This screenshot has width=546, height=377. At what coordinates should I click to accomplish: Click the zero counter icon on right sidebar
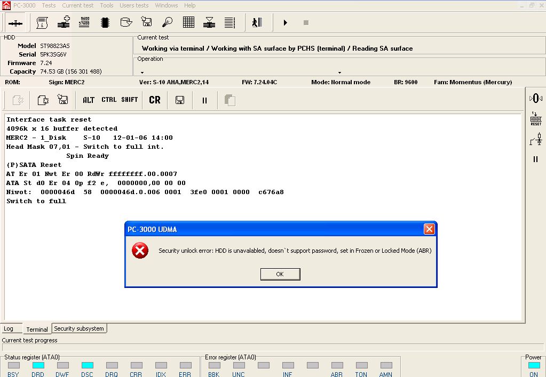coord(535,99)
